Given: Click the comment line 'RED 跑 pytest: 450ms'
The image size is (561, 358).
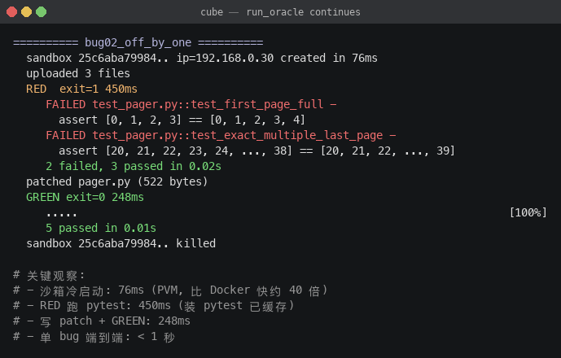Looking at the screenshot, I should coord(154,306).
